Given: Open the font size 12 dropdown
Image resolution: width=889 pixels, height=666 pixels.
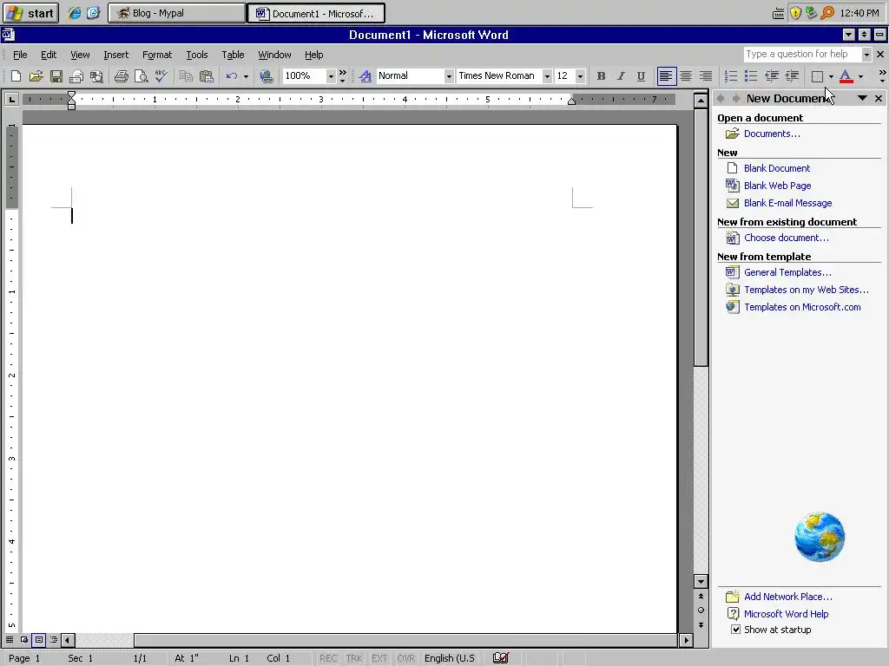Looking at the screenshot, I should click(x=580, y=76).
